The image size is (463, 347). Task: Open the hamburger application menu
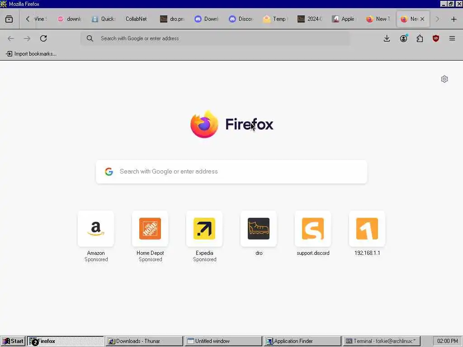[452, 38]
